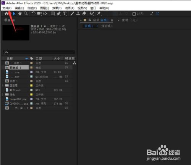The image size is (191, 165).
Task: Select the Zoom magnifier tool
Action: (26, 13)
